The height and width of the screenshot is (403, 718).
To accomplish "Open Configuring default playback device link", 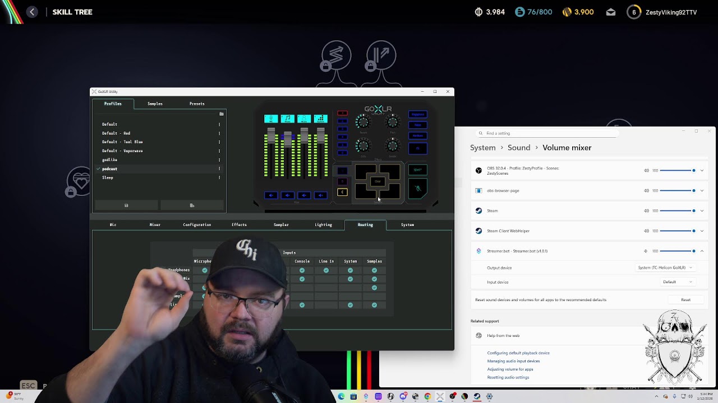I will click(x=518, y=353).
